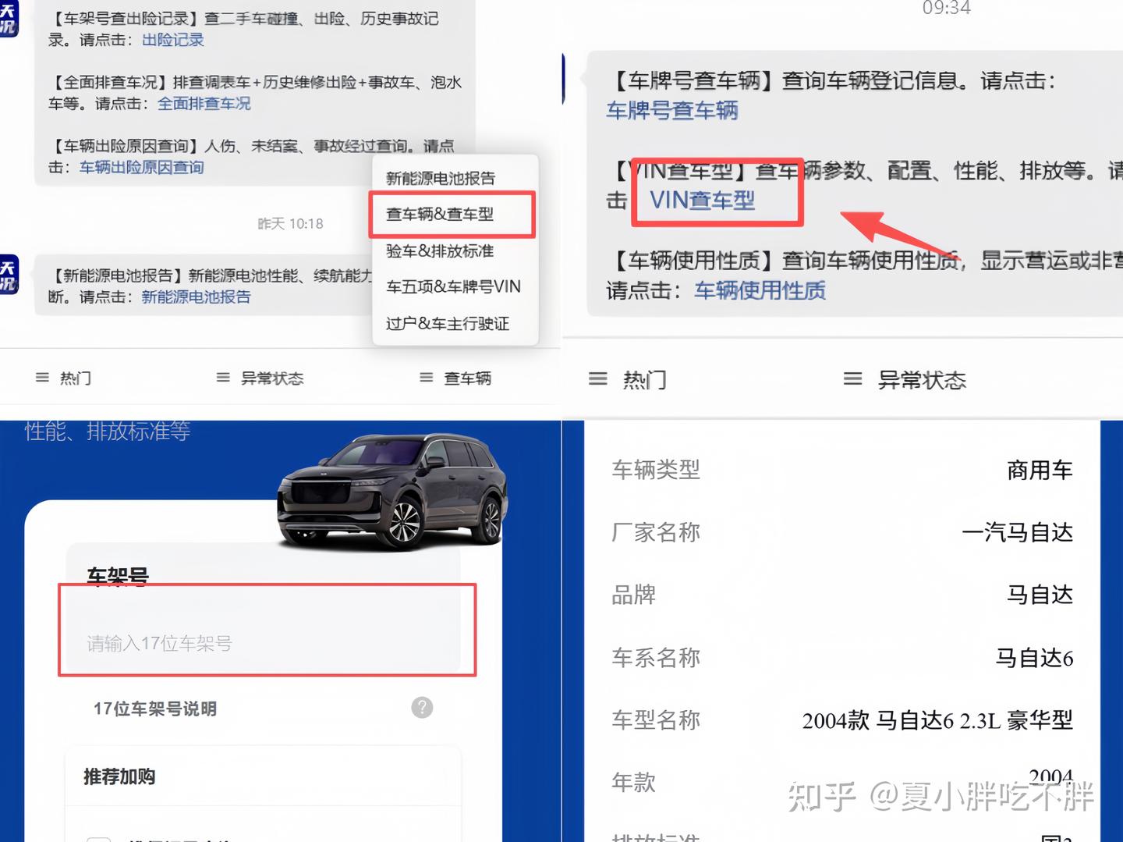This screenshot has width=1123, height=842.
Task: Tap the VIN查车型 link
Action: 703,200
